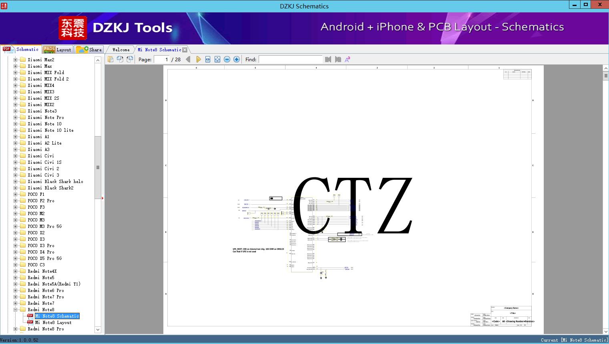Image resolution: width=609 pixels, height=344 pixels.
Task: Expand the Redmi Note8 Pro folder
Action: (x=15, y=329)
